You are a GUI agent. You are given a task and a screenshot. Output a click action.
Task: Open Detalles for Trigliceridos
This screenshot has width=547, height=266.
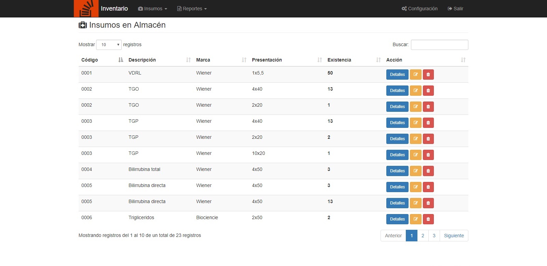pos(397,219)
